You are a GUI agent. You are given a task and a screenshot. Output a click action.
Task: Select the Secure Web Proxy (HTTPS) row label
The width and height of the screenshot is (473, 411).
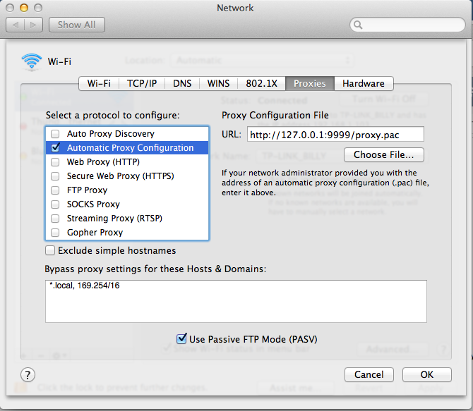(x=120, y=176)
